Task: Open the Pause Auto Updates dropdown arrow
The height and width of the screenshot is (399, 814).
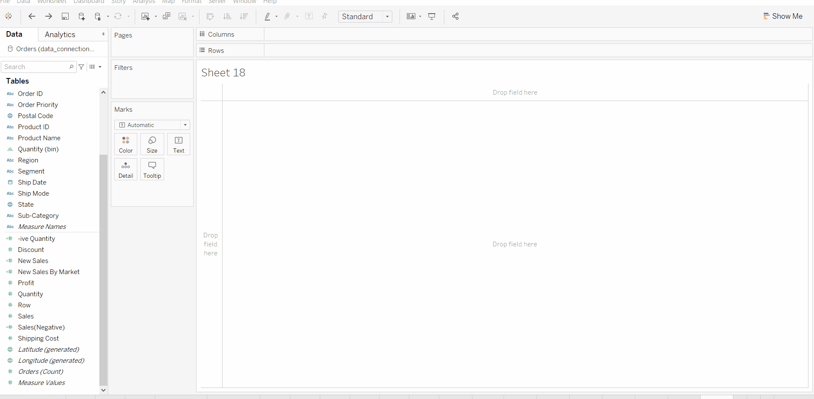Action: click(x=108, y=17)
